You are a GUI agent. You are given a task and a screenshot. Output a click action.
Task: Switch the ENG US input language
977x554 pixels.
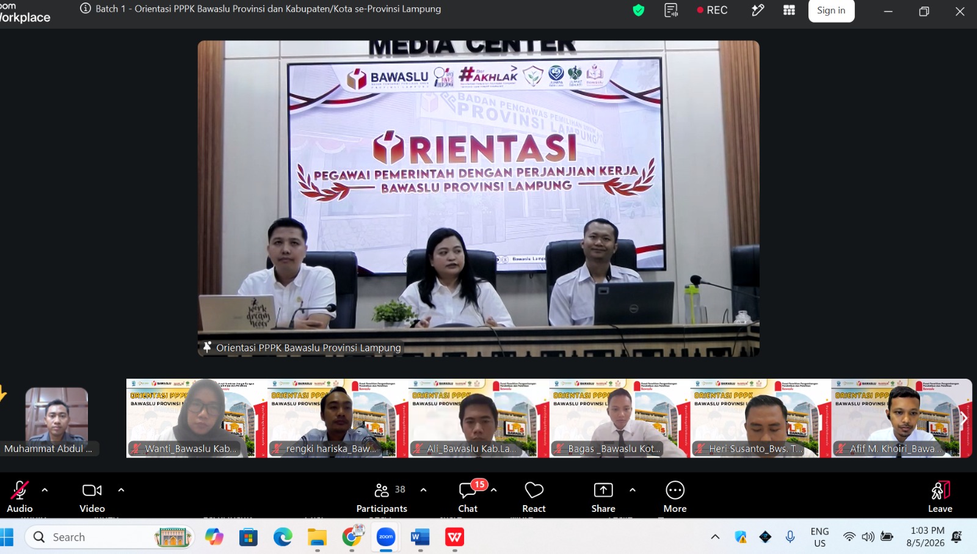tap(819, 537)
